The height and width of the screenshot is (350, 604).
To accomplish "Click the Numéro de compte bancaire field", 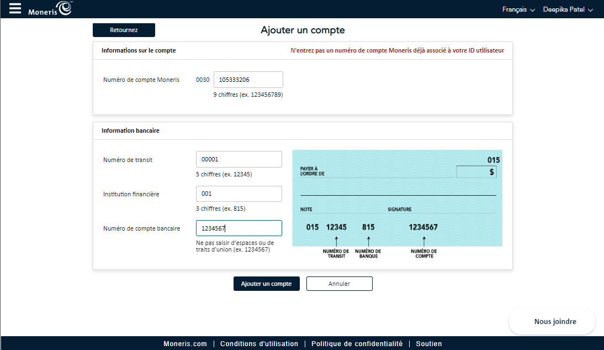I will point(239,228).
